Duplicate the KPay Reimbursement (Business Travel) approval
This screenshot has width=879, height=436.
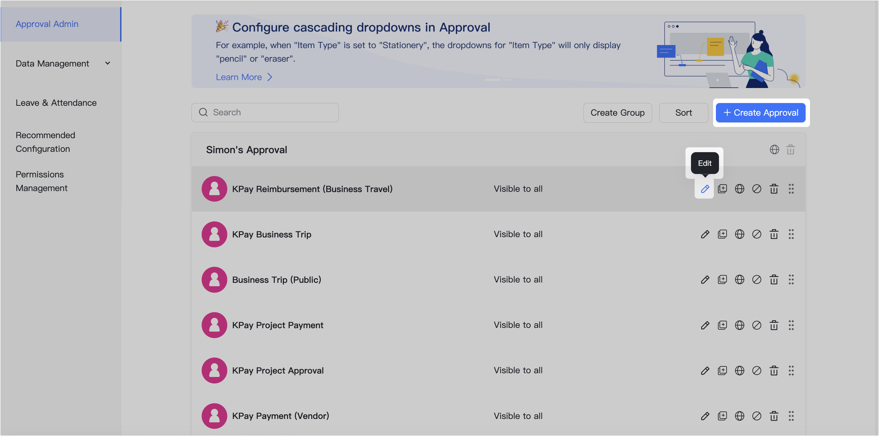click(x=723, y=189)
